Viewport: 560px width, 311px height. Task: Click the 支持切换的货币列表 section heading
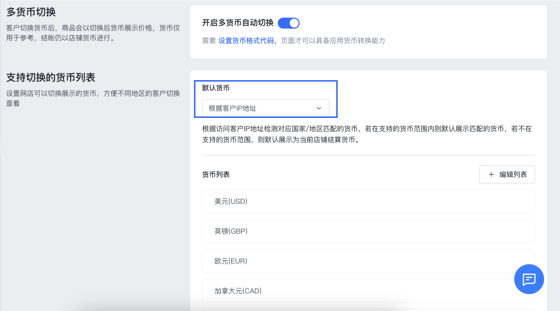click(51, 78)
